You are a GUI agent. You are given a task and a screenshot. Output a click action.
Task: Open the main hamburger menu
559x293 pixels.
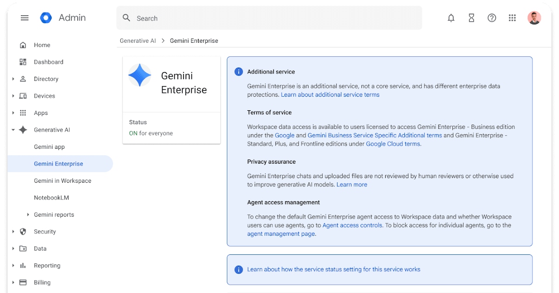point(25,18)
